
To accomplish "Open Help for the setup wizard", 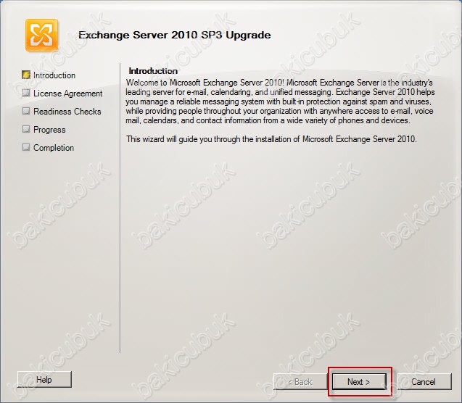I will (x=44, y=380).
